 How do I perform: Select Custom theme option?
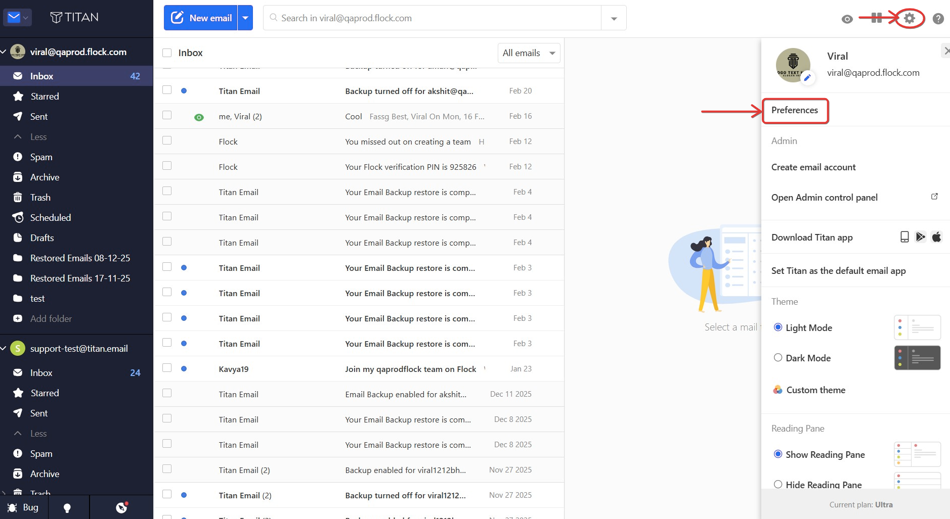(x=809, y=390)
